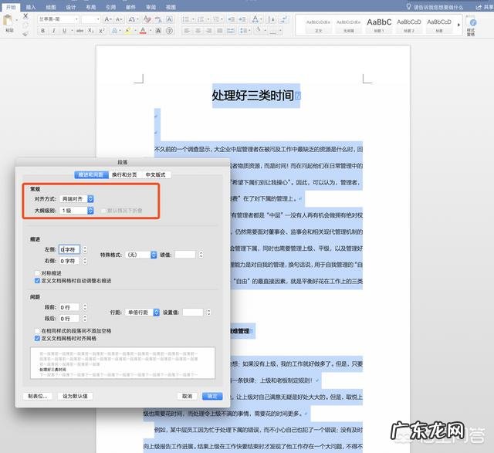The image size is (494, 453).
Task: Click the Format Painter brush icon
Action: pyautogui.click(x=25, y=33)
